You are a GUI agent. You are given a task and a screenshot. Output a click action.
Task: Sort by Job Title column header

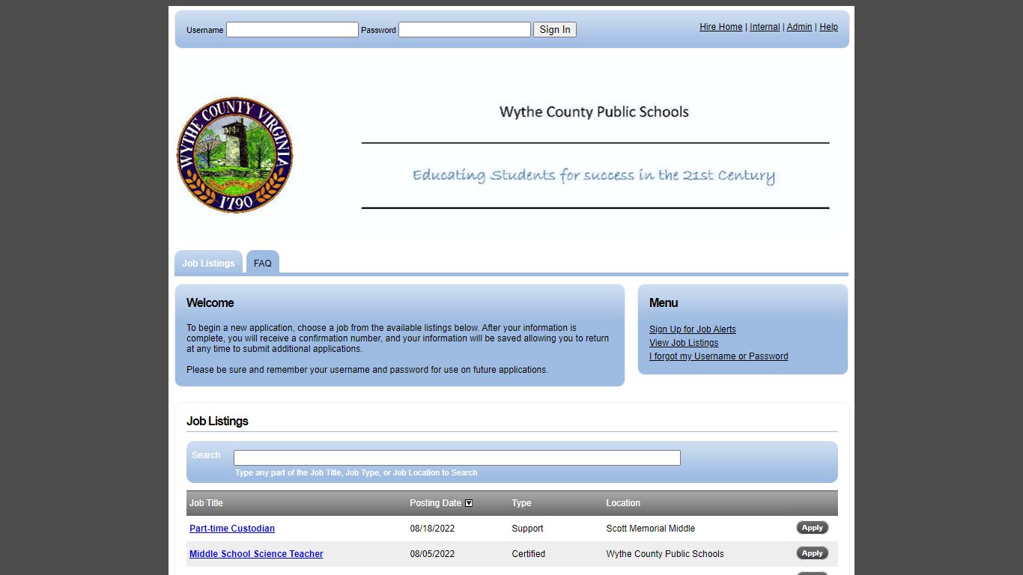tap(206, 503)
